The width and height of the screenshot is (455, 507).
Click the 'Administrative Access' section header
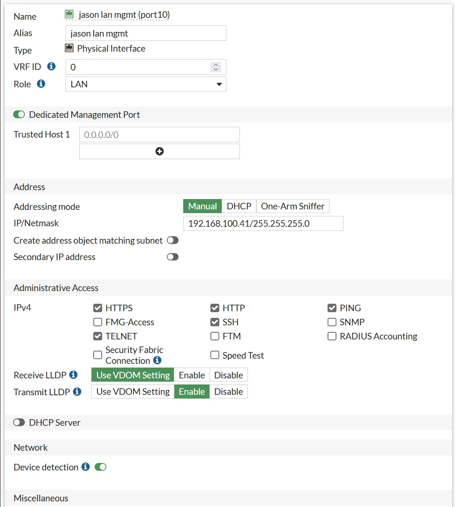tap(56, 288)
